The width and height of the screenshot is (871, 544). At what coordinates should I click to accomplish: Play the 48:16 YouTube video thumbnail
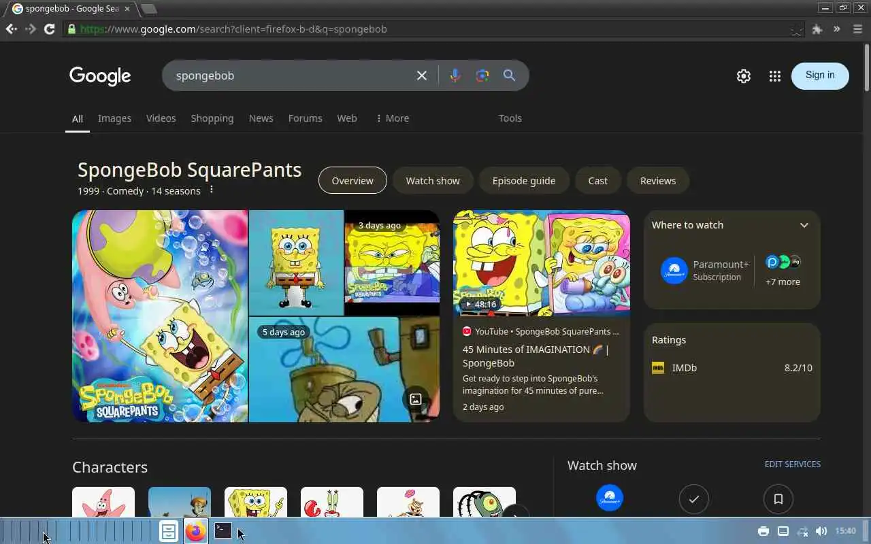click(x=542, y=263)
